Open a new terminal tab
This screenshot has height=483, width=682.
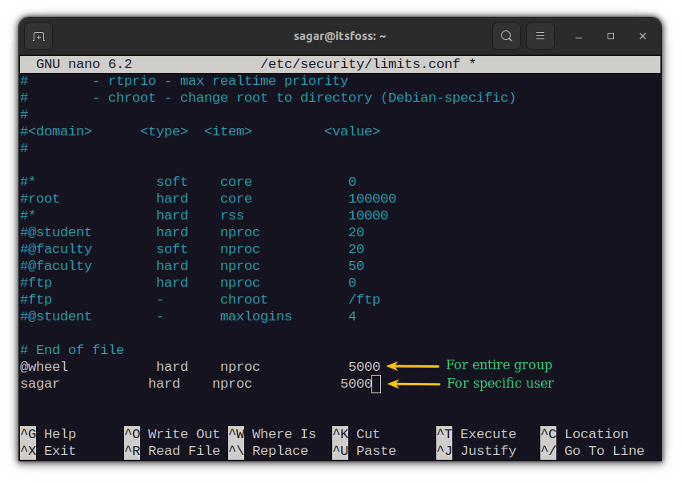[38, 35]
